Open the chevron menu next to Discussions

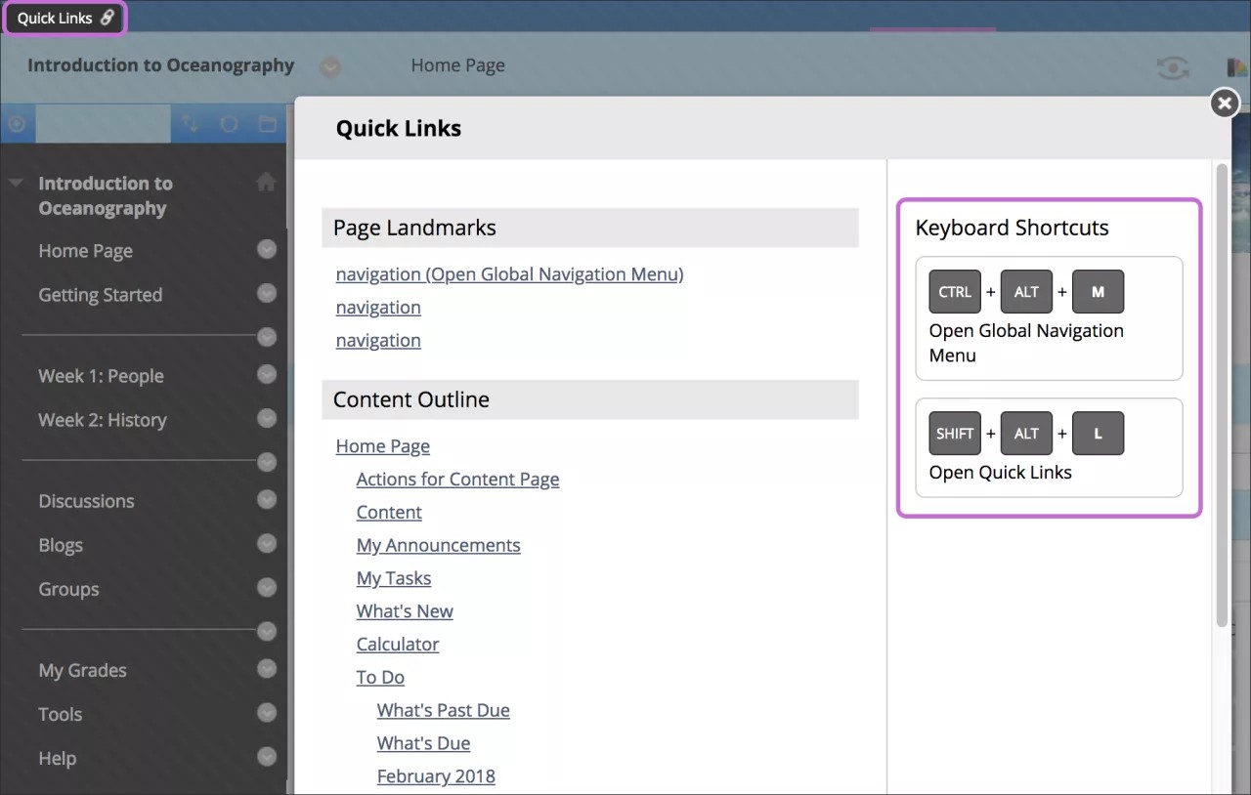[x=267, y=500]
